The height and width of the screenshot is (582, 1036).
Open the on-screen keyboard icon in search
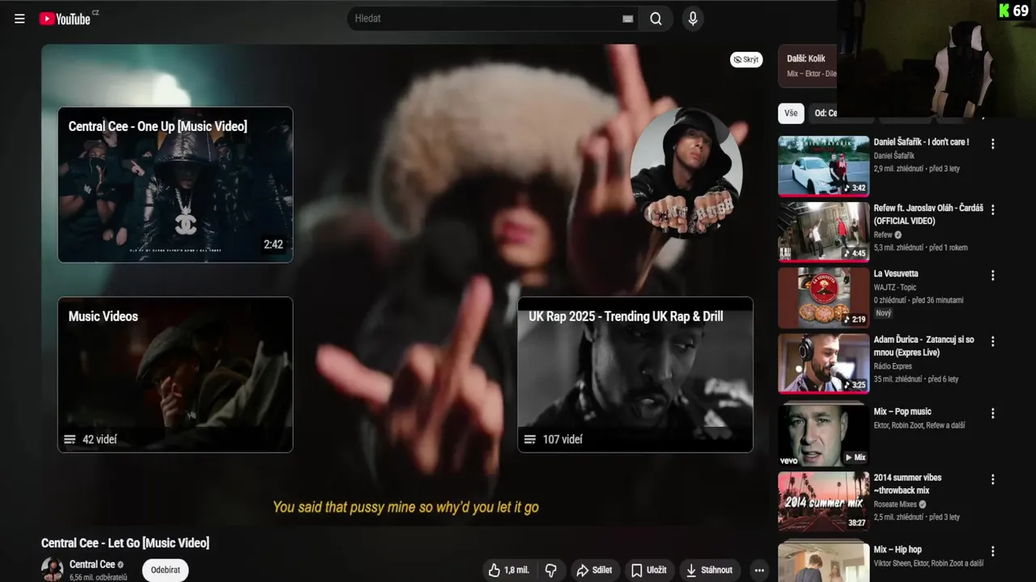[627, 19]
